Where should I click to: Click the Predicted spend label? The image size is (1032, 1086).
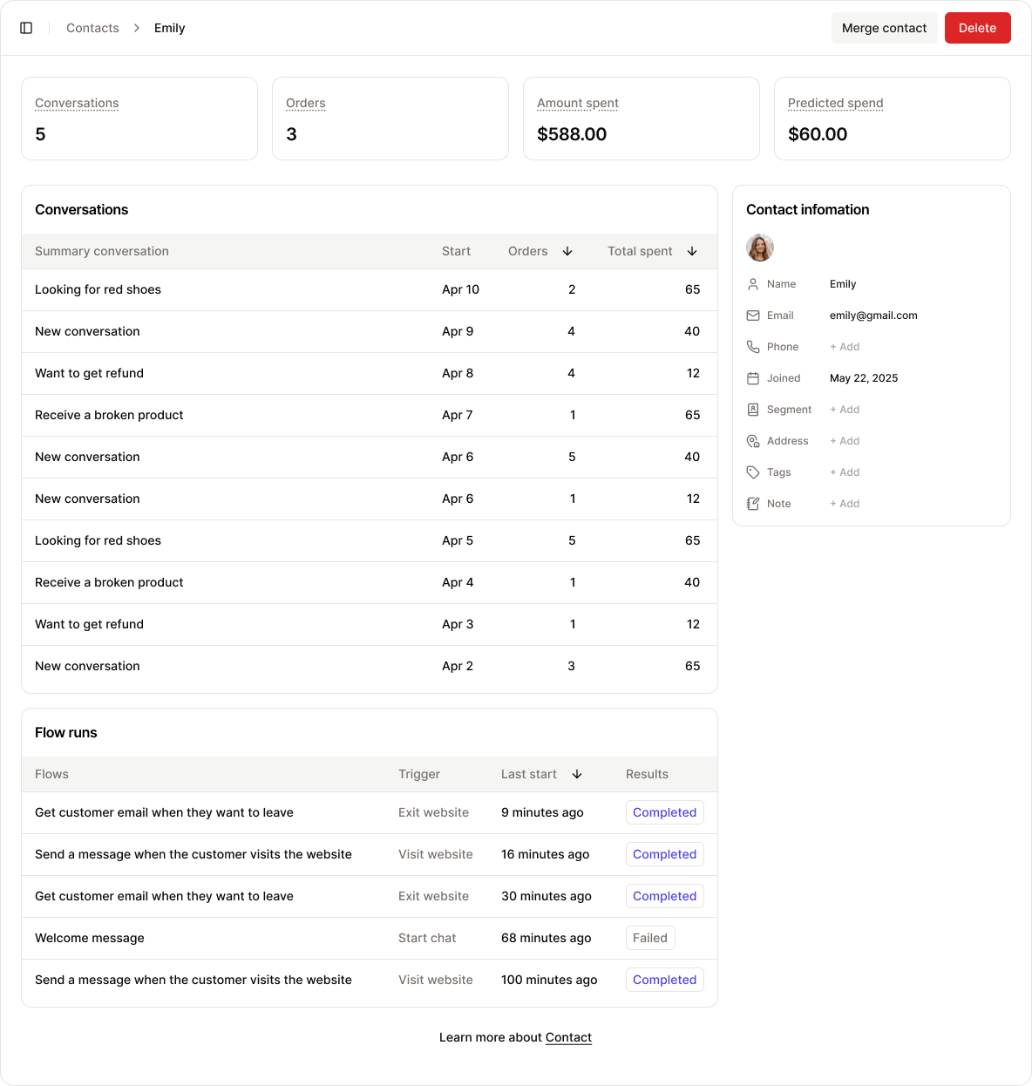tap(836, 103)
